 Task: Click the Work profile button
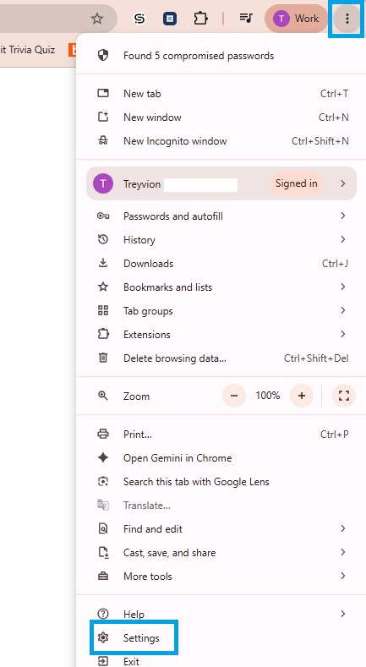(296, 19)
